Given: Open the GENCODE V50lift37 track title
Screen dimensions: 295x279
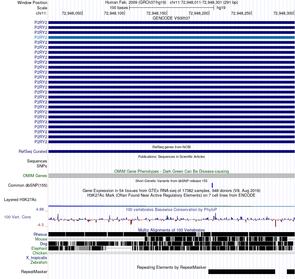Looking at the screenshot, I should click(171, 18).
